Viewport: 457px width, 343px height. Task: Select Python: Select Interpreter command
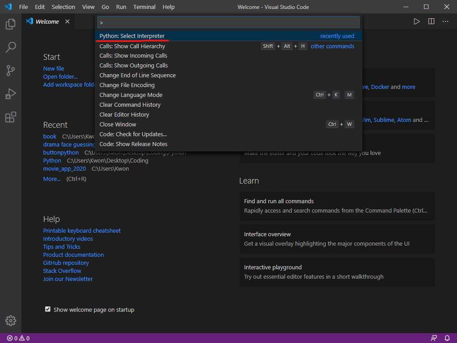[228, 36]
